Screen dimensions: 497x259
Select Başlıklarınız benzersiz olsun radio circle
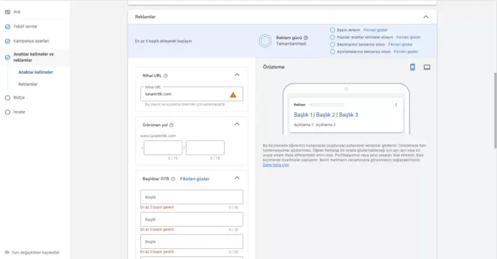(x=332, y=45)
